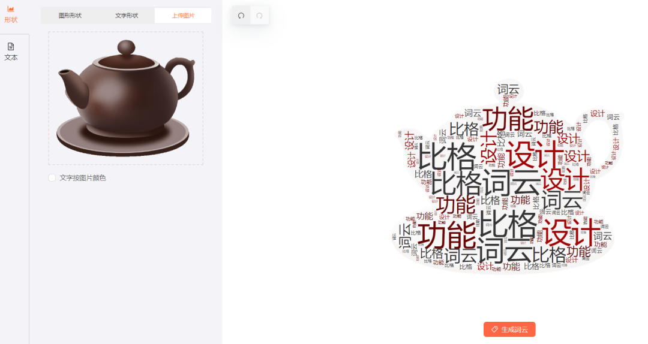The width and height of the screenshot is (648, 344).
Task: Click the teapot lid knob in uploaded image
Action: [x=126, y=47]
